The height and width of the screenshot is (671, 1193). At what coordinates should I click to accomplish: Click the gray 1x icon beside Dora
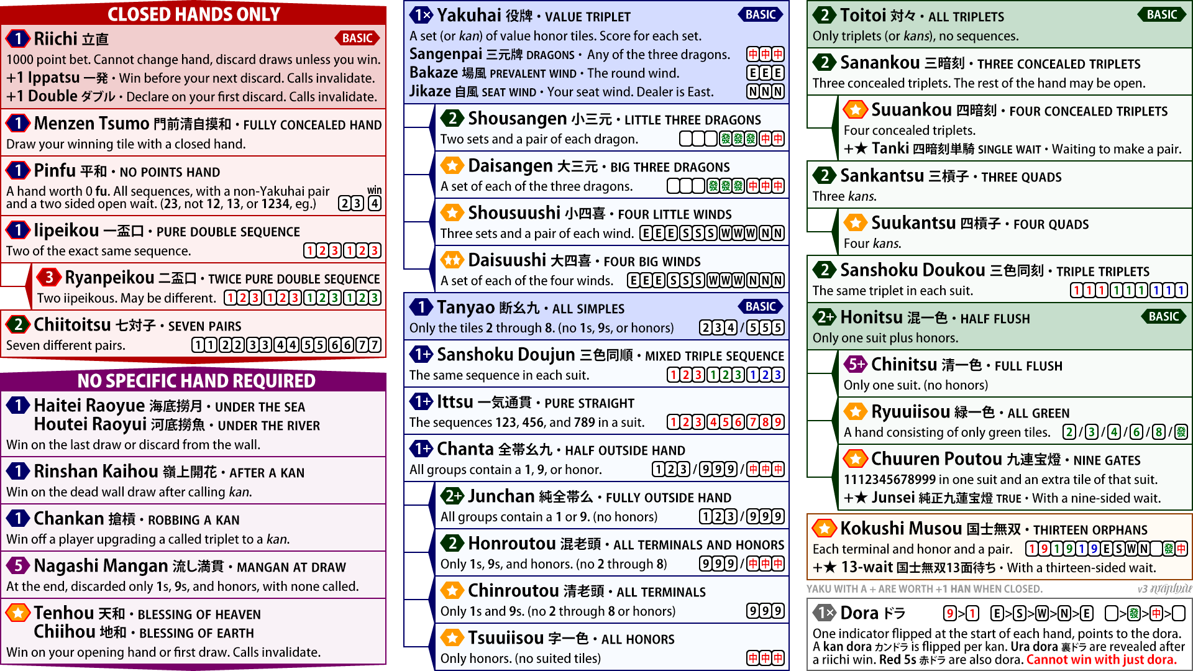[x=825, y=613]
